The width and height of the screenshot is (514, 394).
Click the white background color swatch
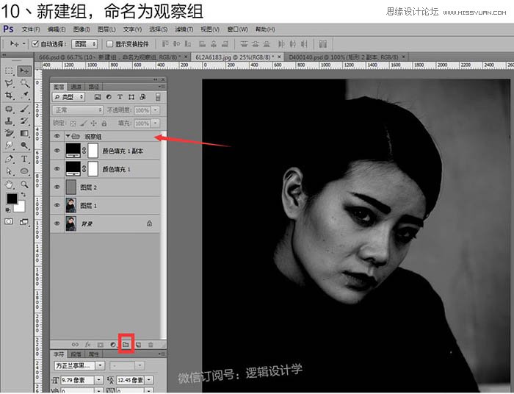pyautogui.click(x=21, y=207)
